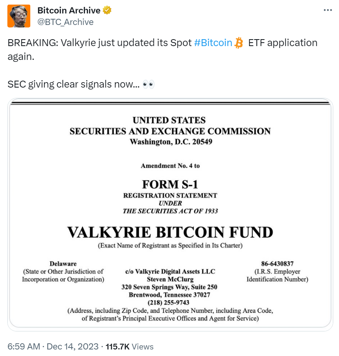Click the (218) 255-9743 phone number
The image size is (339, 356).
(x=170, y=302)
